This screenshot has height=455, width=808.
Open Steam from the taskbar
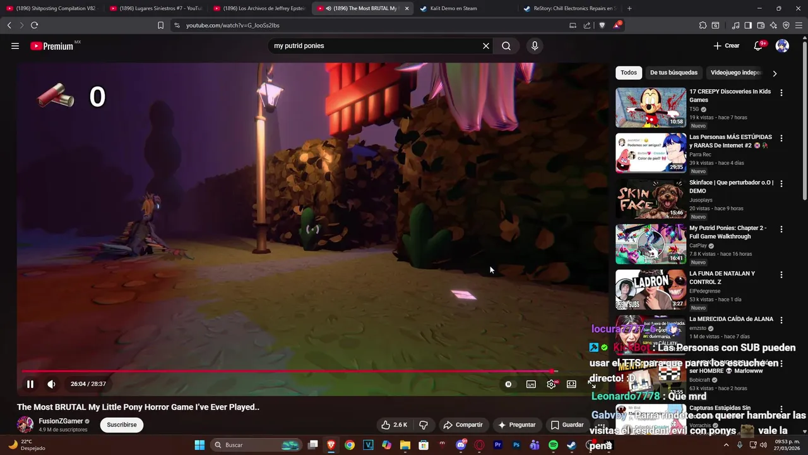point(571,445)
